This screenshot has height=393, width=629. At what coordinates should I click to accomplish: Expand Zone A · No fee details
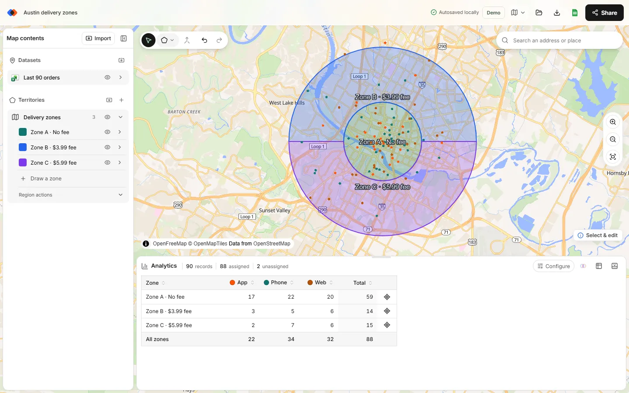(120, 132)
